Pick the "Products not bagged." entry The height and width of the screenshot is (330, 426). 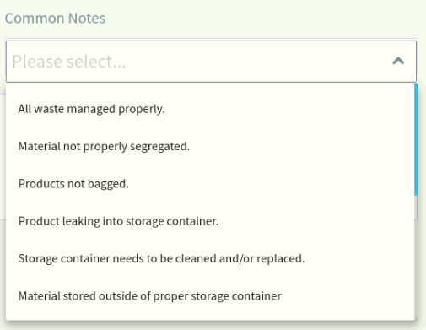point(210,184)
